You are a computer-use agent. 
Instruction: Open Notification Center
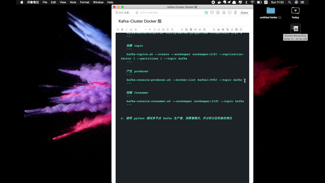coord(302,2)
